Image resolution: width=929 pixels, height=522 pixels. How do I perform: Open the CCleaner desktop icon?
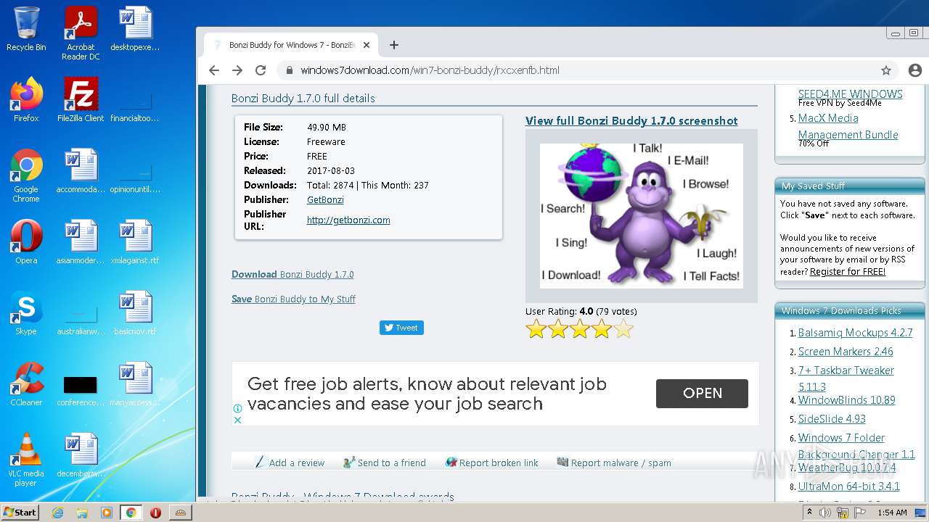pos(26,384)
